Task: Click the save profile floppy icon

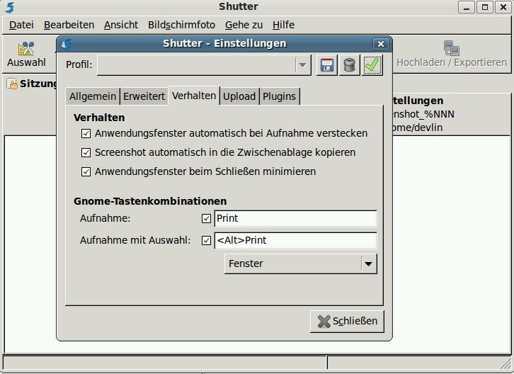Action: (327, 65)
